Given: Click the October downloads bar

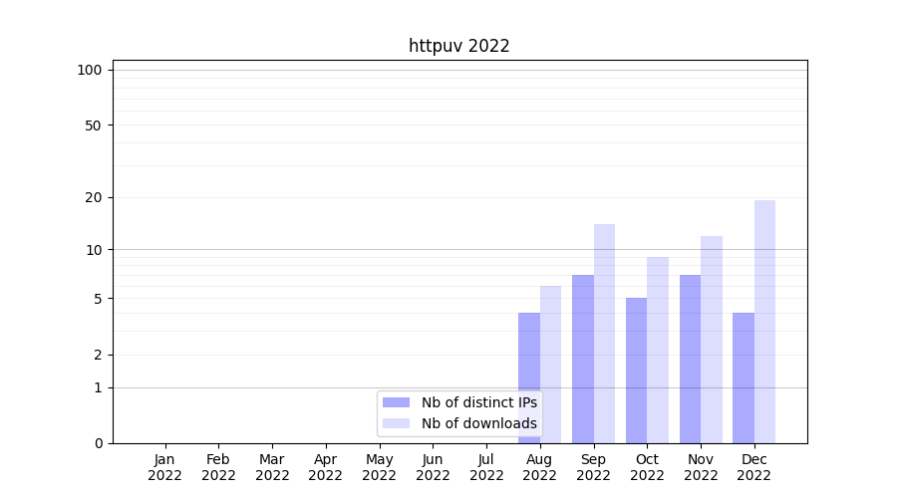Looking at the screenshot, I should (658, 350).
